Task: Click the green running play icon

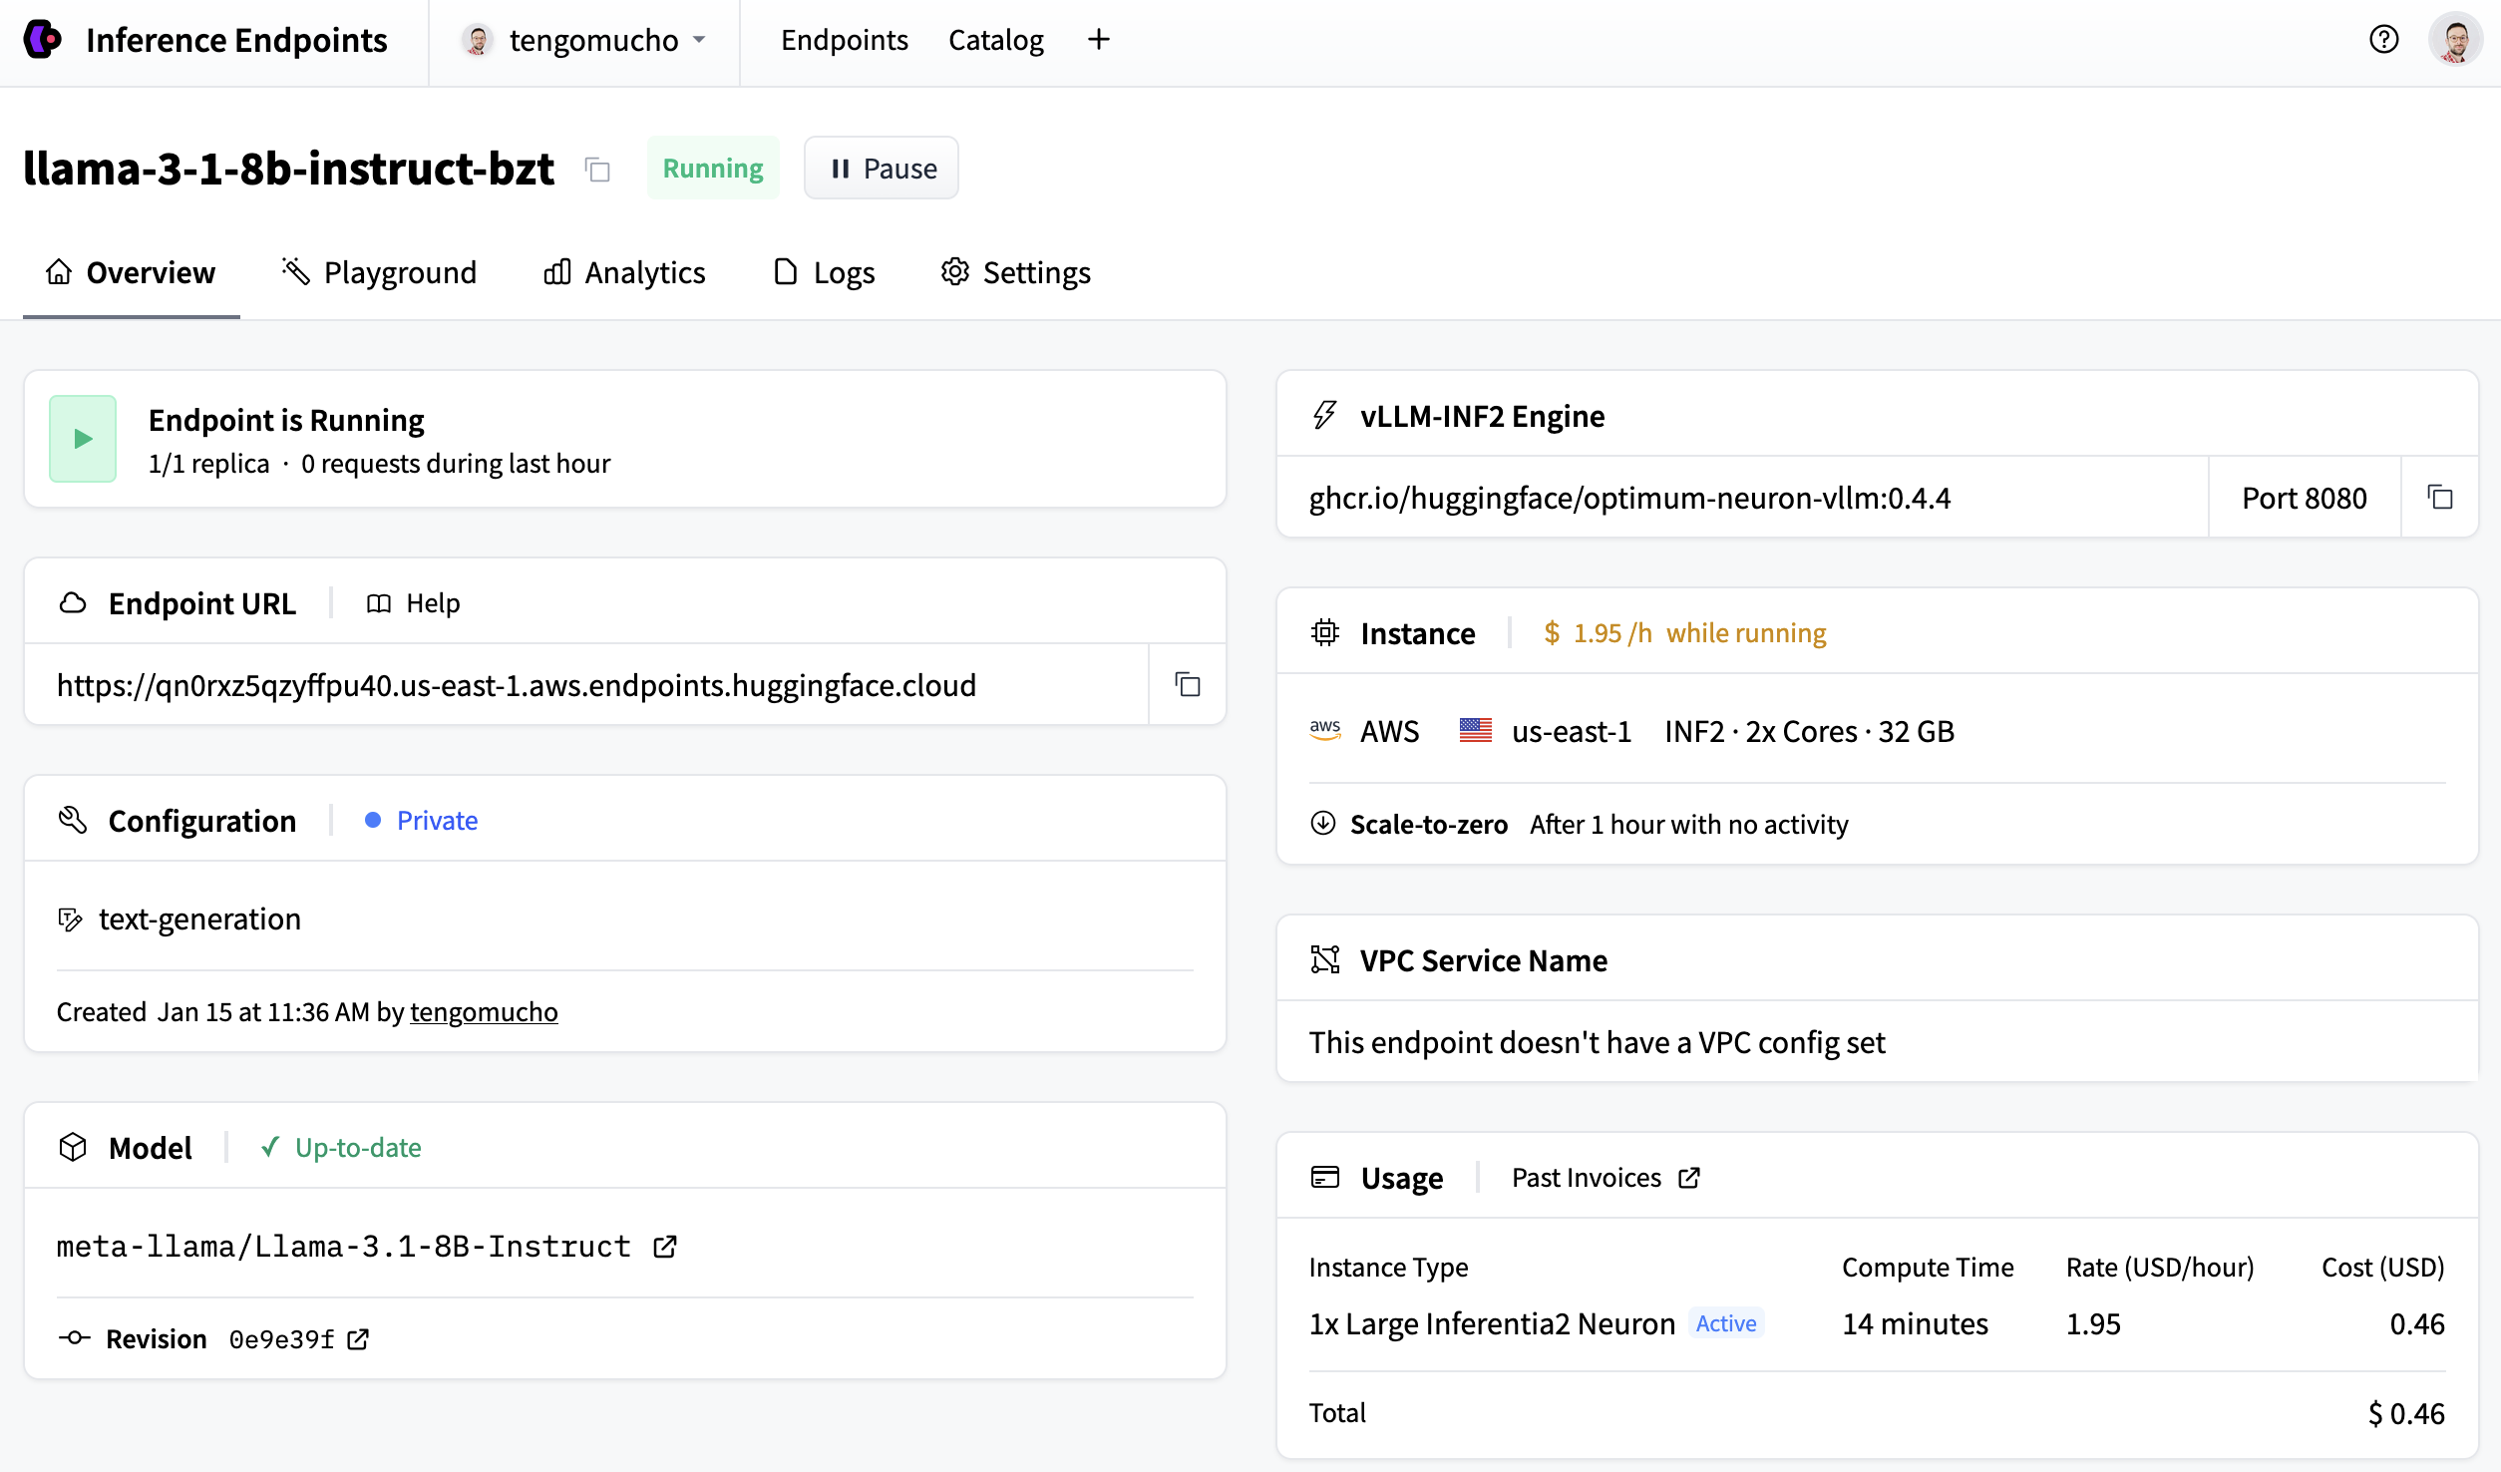Action: [x=83, y=439]
